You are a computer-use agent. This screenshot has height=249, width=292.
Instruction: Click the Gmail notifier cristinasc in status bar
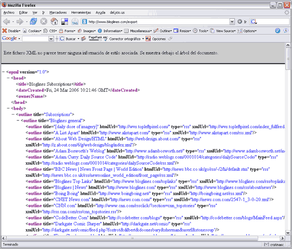click(274, 245)
